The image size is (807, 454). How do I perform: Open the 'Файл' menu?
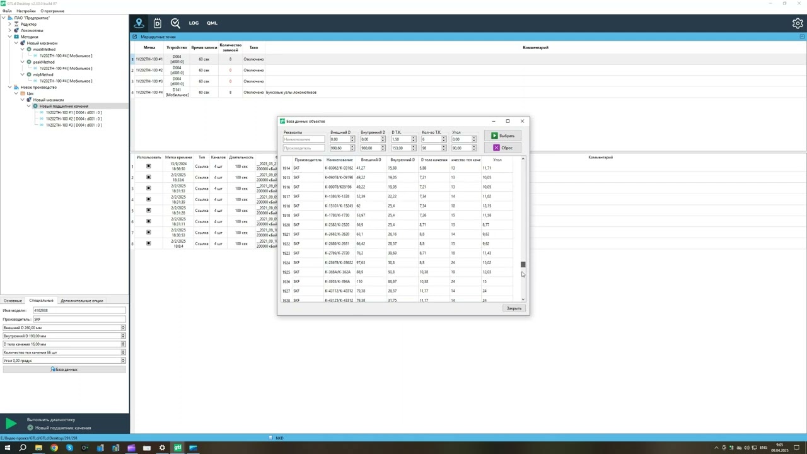tap(6, 11)
